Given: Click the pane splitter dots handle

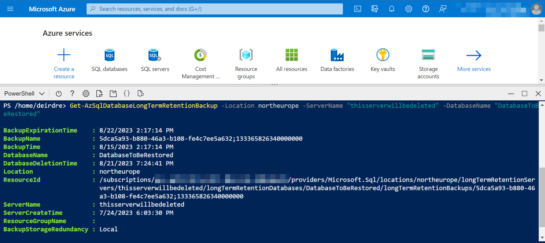Looking at the screenshot, I should (x=274, y=84).
